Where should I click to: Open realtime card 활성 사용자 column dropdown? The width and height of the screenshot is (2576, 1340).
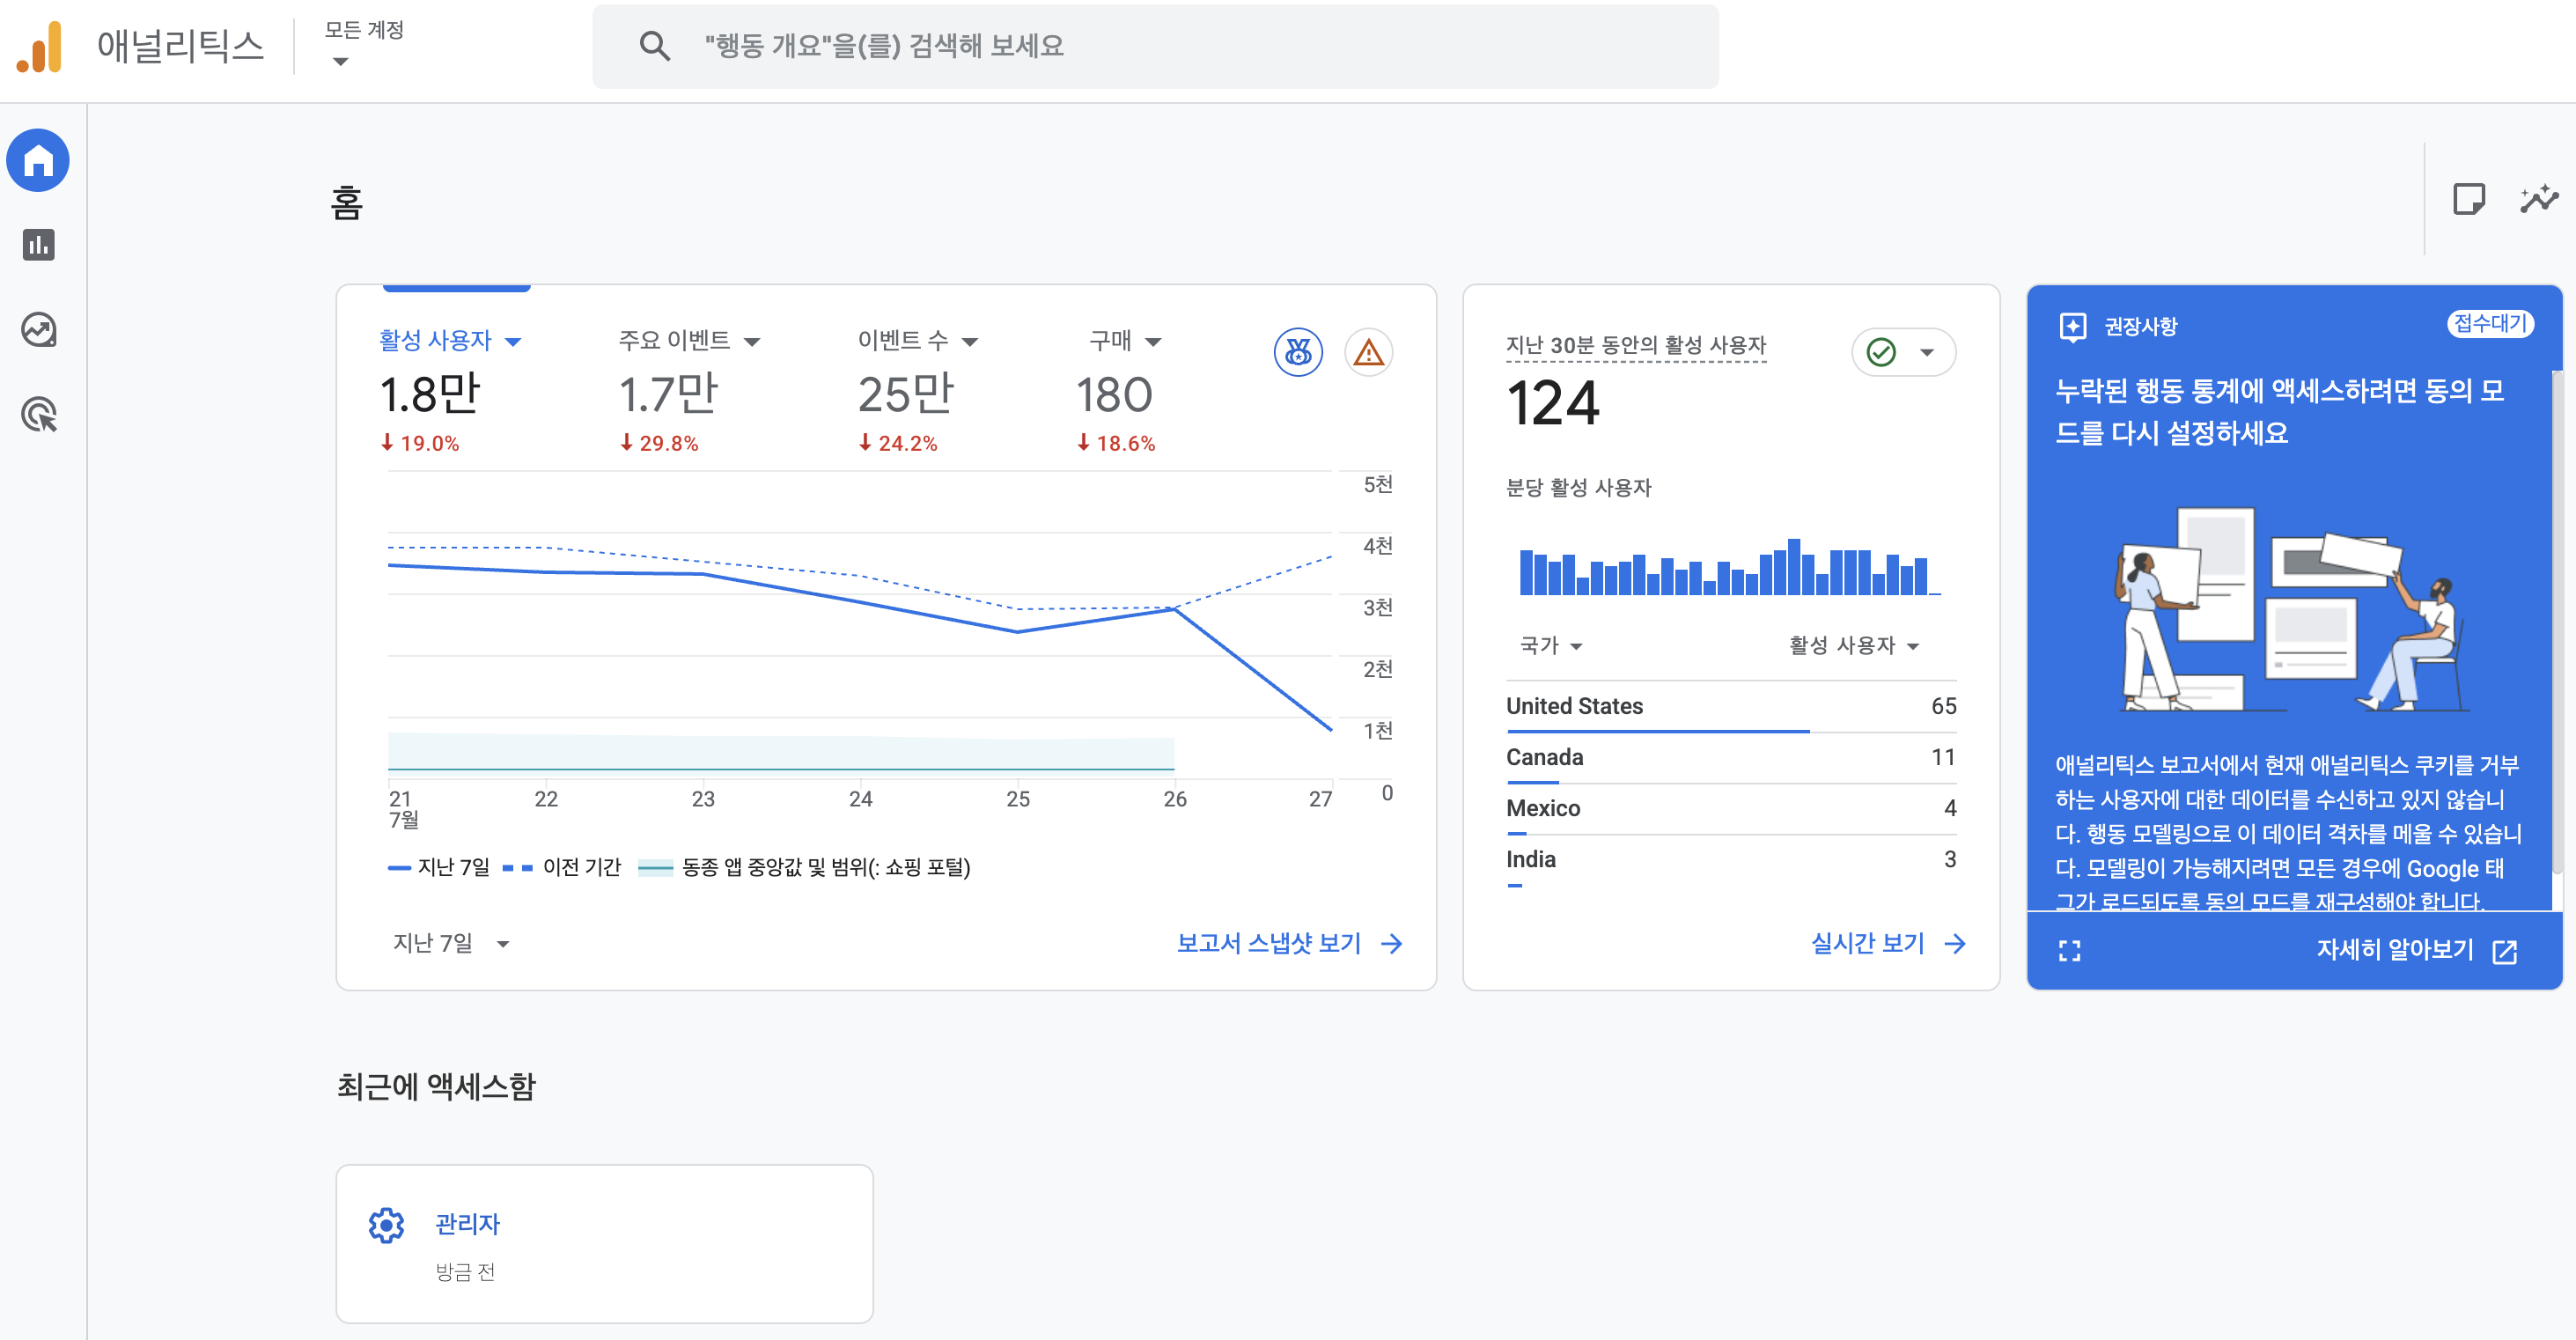pos(1854,646)
